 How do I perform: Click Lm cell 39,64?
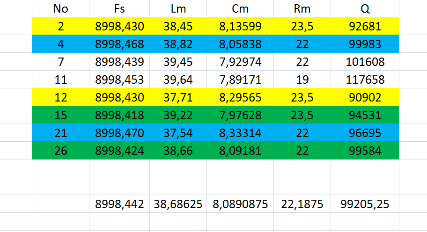coord(178,80)
